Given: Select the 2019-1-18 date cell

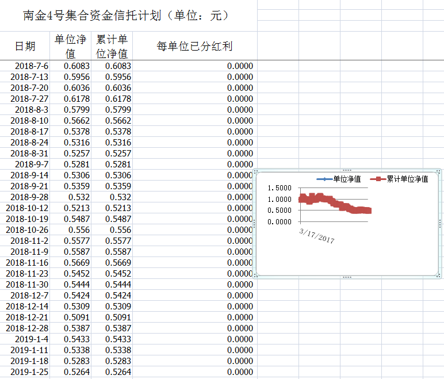Looking at the screenshot, I should pyautogui.click(x=25, y=361).
